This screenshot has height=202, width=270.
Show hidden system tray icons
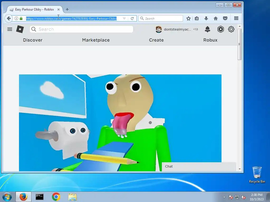click(x=224, y=197)
